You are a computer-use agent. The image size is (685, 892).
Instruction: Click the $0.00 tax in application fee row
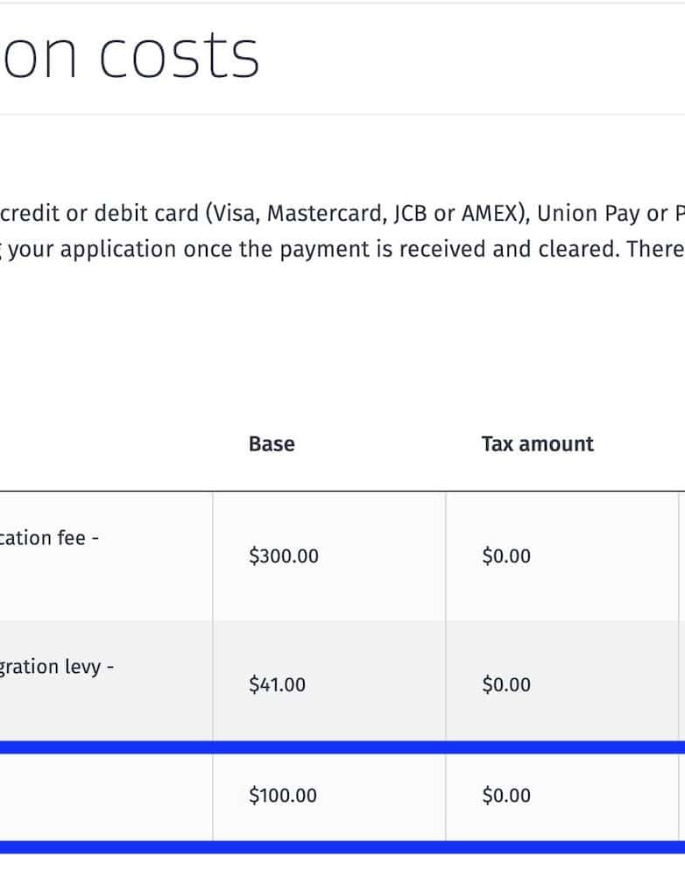click(x=506, y=556)
